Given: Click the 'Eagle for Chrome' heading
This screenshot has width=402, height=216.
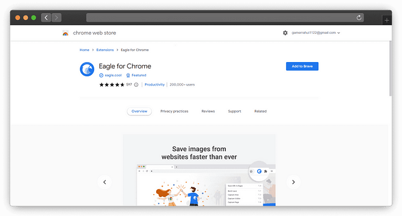Looking at the screenshot, I should pos(125,66).
